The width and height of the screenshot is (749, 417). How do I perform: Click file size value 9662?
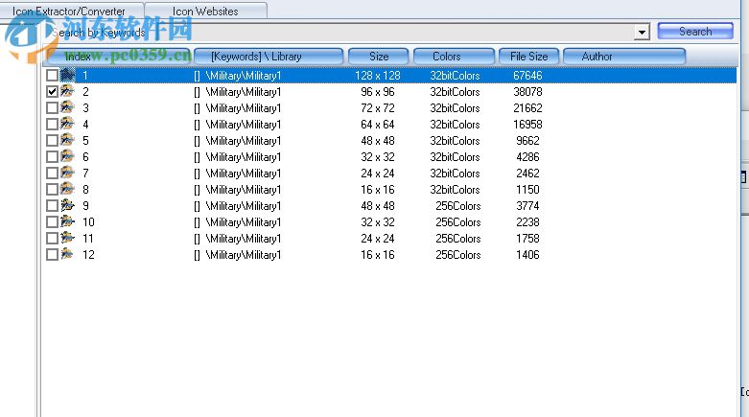pos(527,140)
